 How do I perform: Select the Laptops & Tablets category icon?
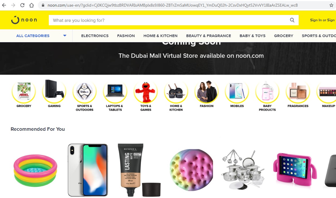click(115, 92)
